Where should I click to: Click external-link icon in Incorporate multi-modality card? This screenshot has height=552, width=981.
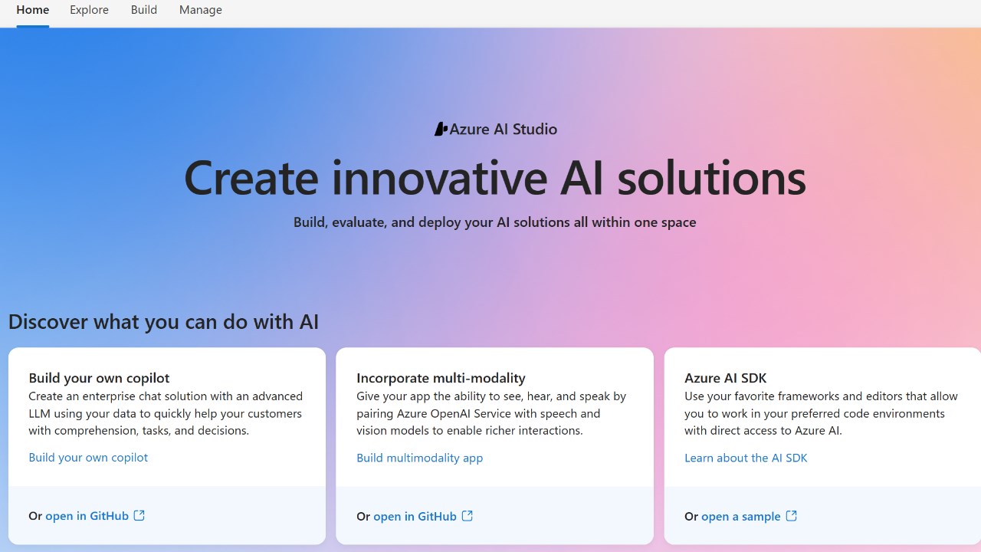[x=468, y=516]
